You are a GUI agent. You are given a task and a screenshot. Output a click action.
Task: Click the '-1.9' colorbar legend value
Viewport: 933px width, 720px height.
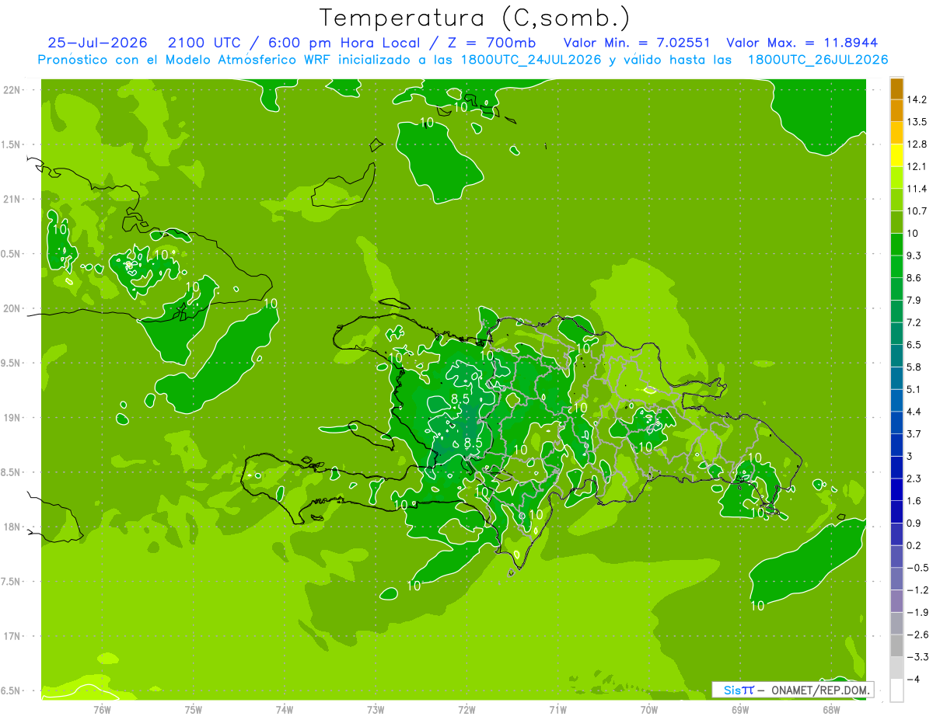pyautogui.click(x=916, y=612)
